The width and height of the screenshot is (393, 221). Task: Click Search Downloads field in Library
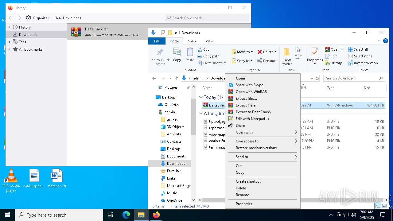(x=207, y=18)
